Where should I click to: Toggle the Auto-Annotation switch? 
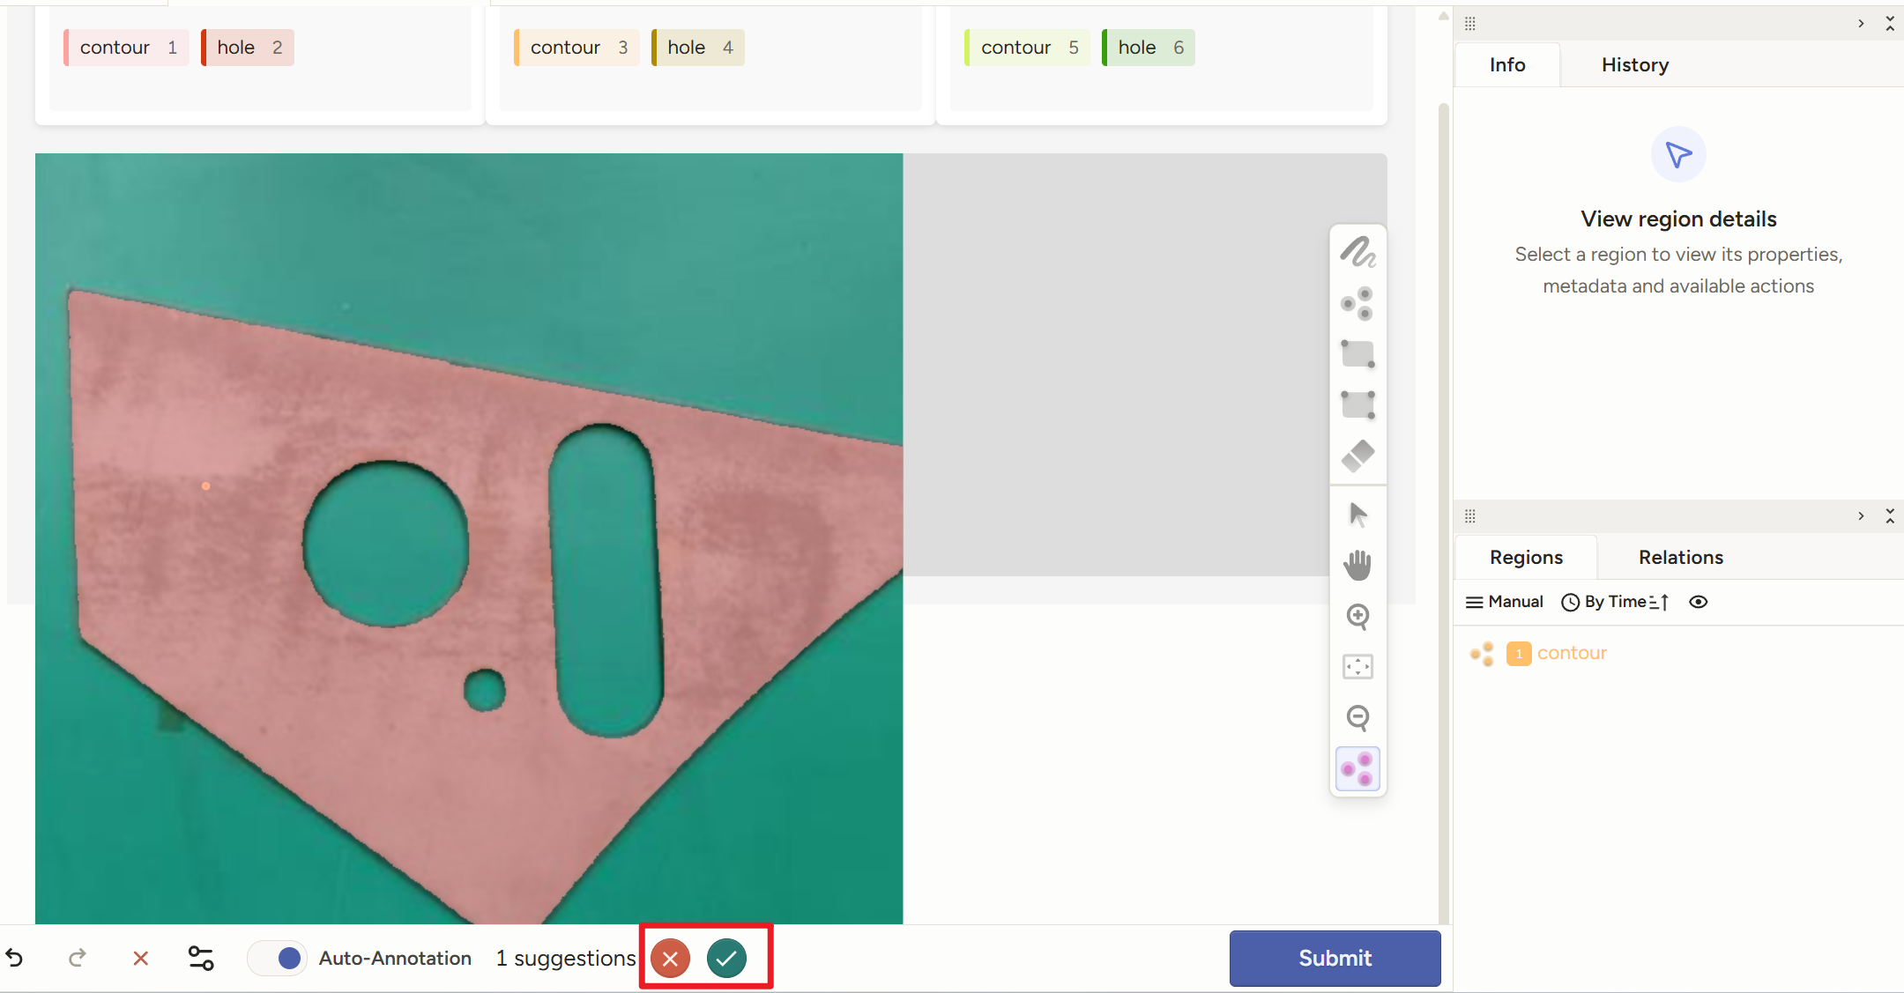tap(278, 958)
